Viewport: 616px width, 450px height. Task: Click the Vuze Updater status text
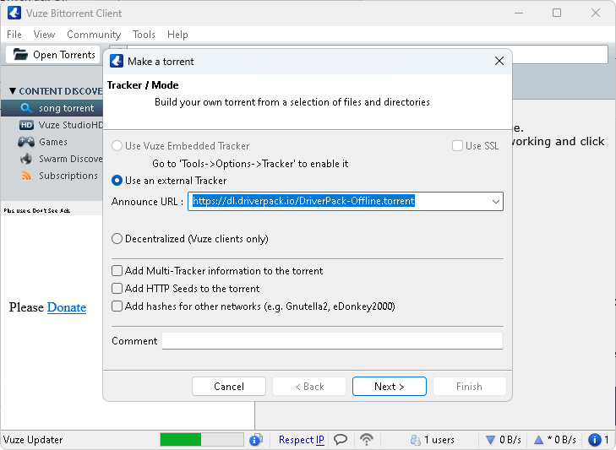click(33, 440)
